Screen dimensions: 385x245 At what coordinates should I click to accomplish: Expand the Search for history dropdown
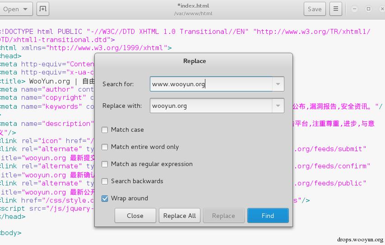pos(278,84)
